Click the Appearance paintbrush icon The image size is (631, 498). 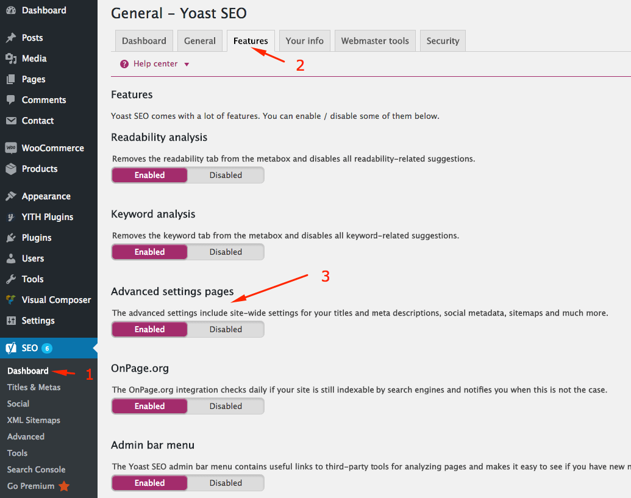[x=11, y=196]
